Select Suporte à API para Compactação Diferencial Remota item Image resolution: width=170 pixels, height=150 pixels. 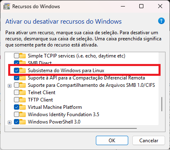pos(86,78)
